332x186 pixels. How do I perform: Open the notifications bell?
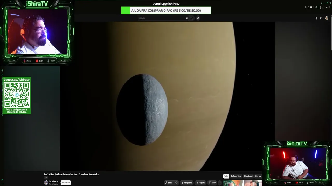tap(321, 18)
